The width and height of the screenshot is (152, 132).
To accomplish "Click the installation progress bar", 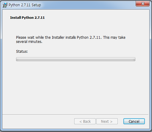I will (76, 59).
